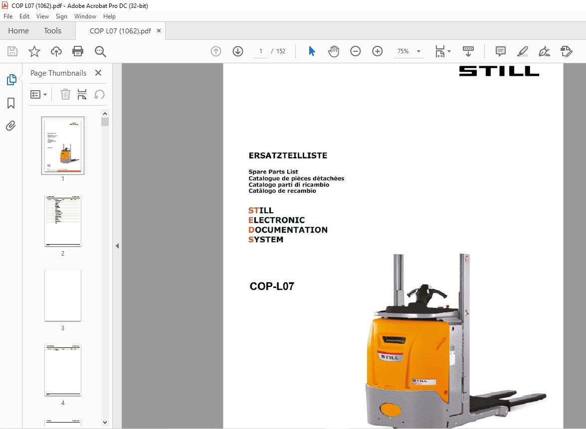Go to next page arrow
Image resolution: width=586 pixels, height=429 pixels.
238,51
